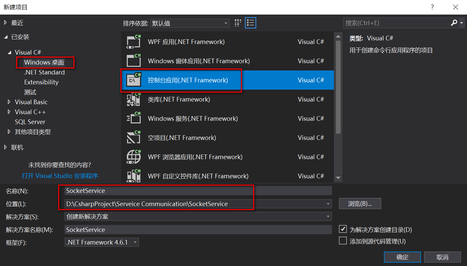This screenshot has height=266, width=467.
Task: Expand the 其他项目类型 tree node
Action: 10,132
